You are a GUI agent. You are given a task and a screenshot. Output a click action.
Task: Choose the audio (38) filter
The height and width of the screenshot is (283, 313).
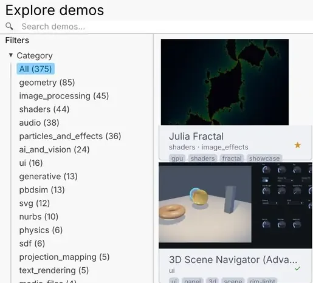pyautogui.click(x=39, y=123)
